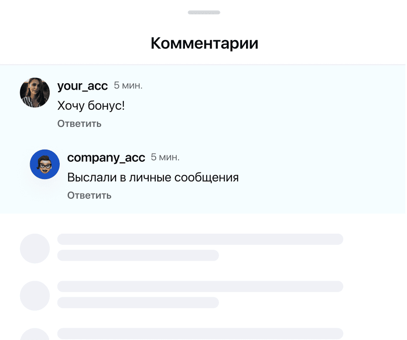407x340 pixels.
Task: Click short placeholder bar of first loading comment
Action: click(138, 255)
